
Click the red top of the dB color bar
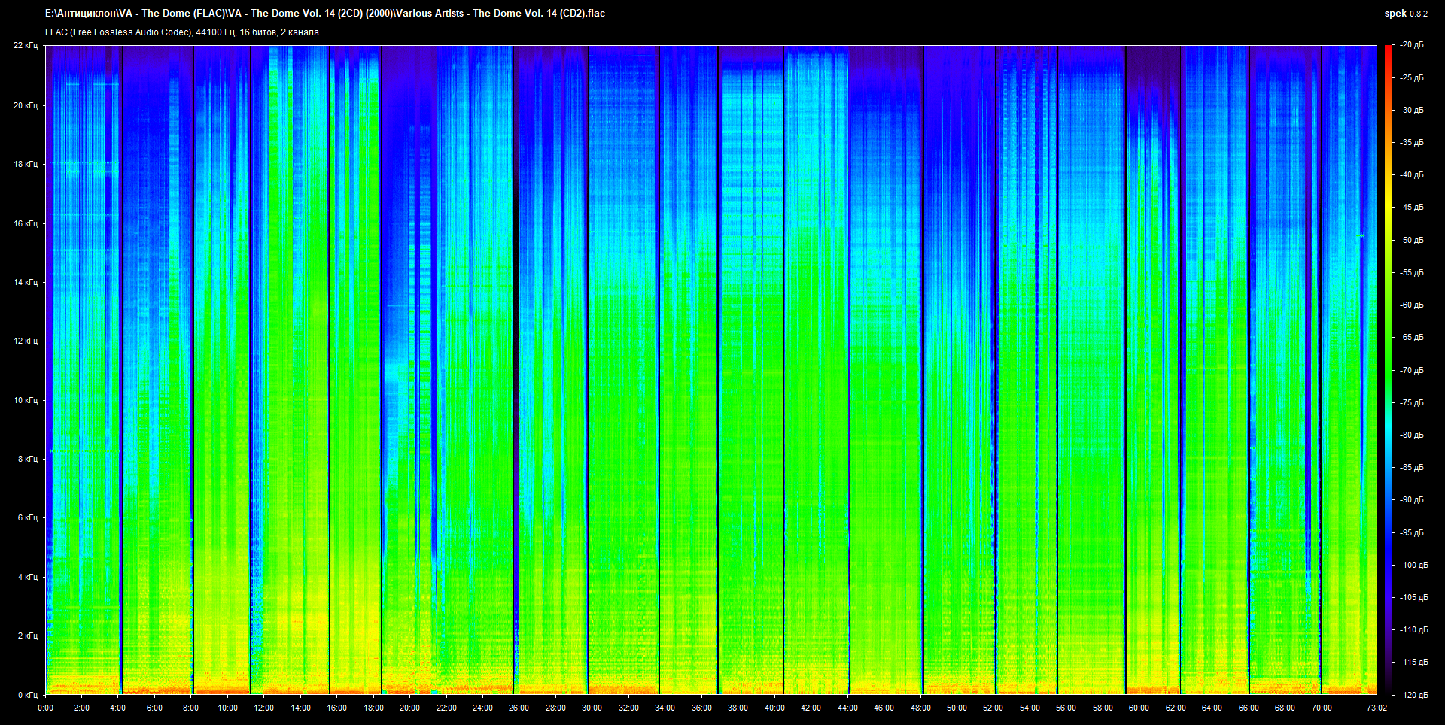click(x=1389, y=50)
